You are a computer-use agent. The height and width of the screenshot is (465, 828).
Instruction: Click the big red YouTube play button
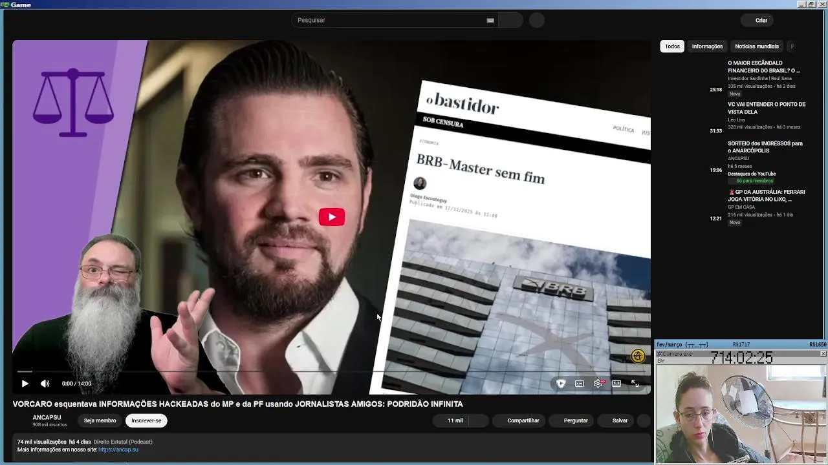[332, 217]
